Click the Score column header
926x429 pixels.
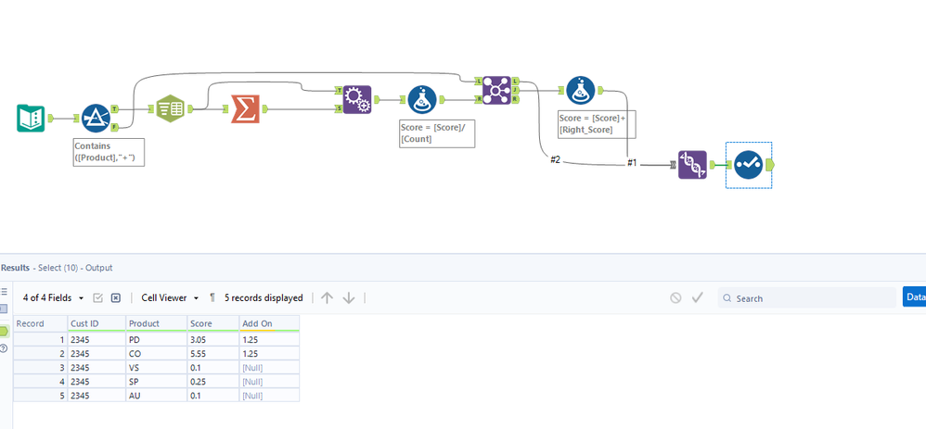pyautogui.click(x=213, y=323)
